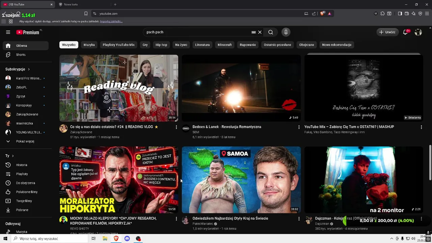
Task: Open the Bedoes & Lanek motorcycle thumbnail
Action: click(241, 88)
